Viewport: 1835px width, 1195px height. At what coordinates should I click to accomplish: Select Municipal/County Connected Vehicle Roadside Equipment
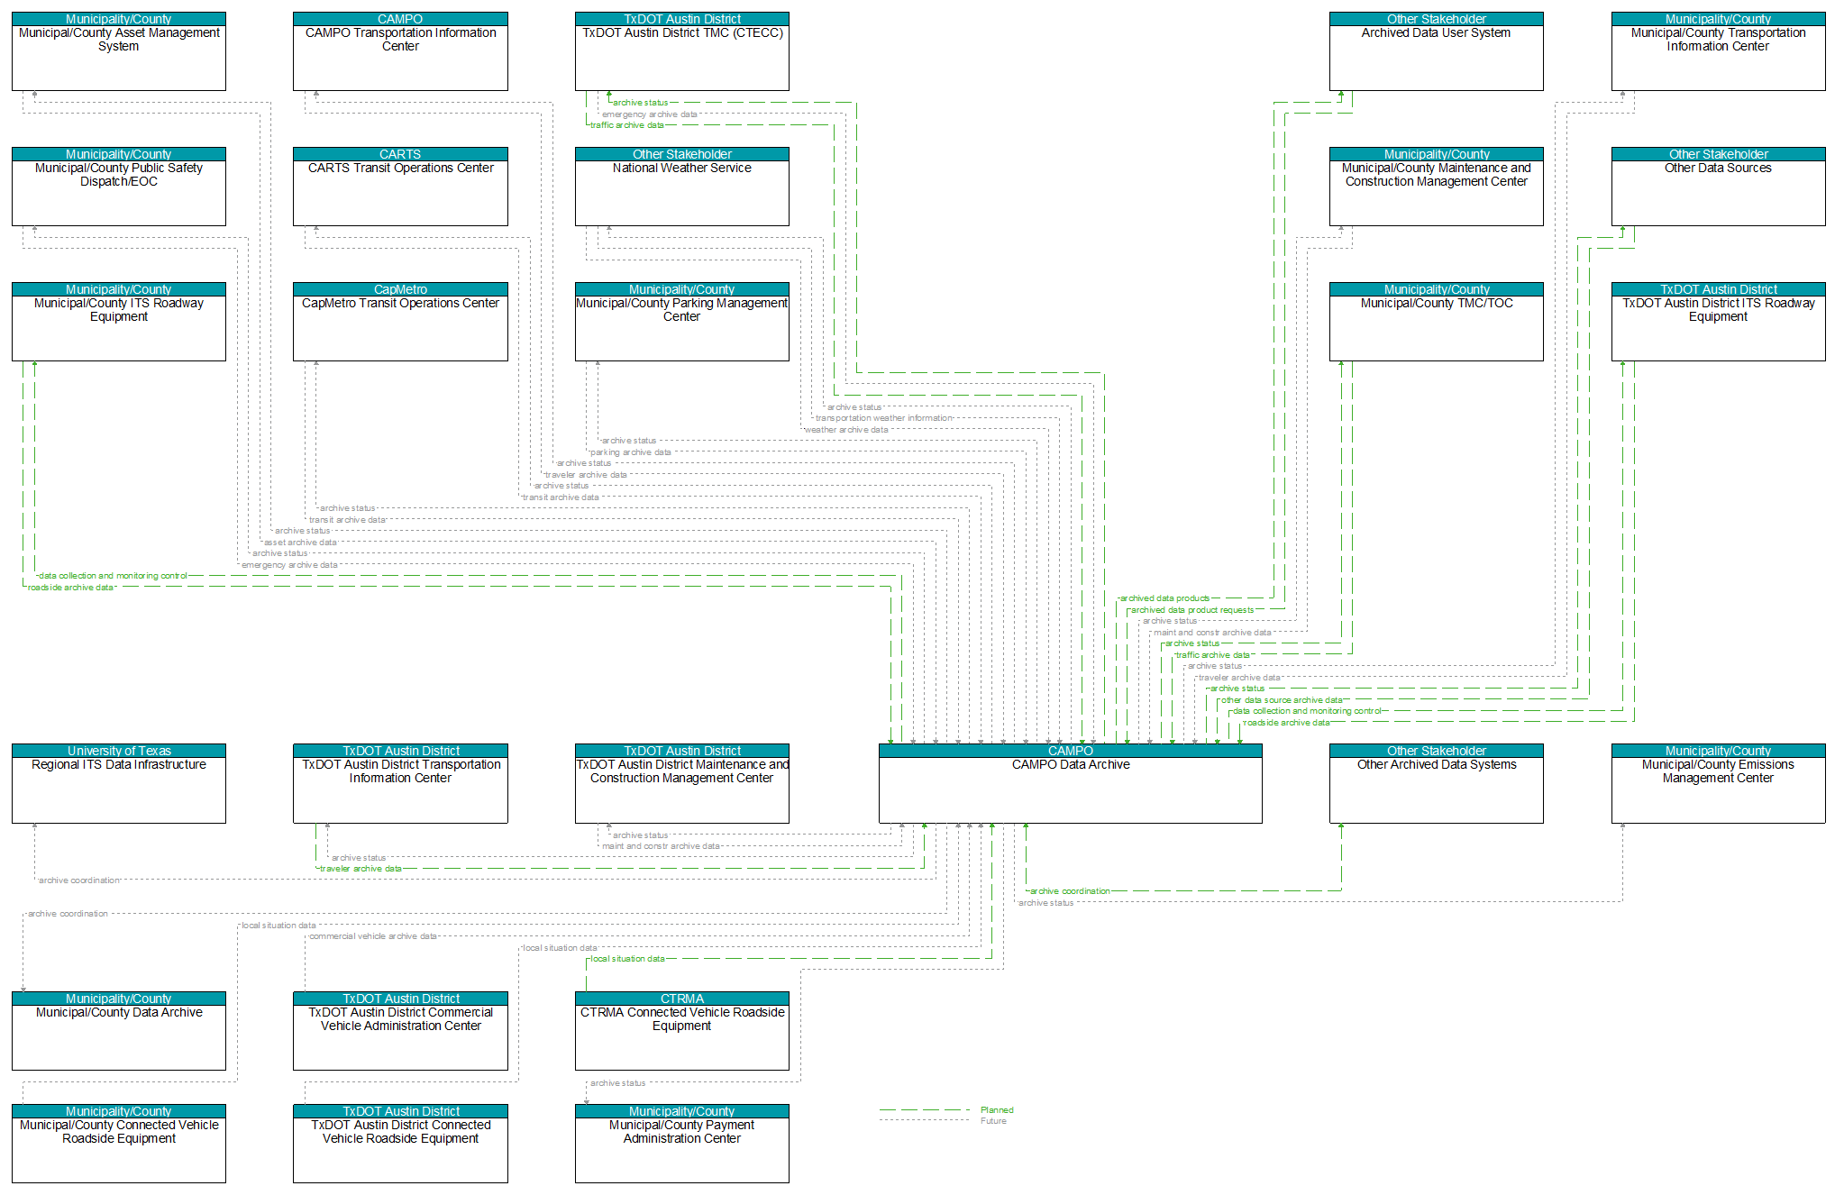click(x=119, y=1144)
